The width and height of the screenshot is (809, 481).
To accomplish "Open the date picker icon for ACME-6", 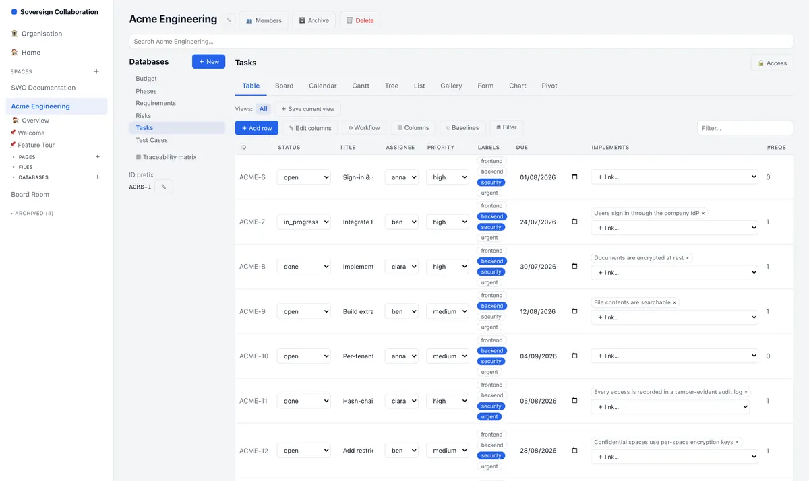I will (574, 177).
